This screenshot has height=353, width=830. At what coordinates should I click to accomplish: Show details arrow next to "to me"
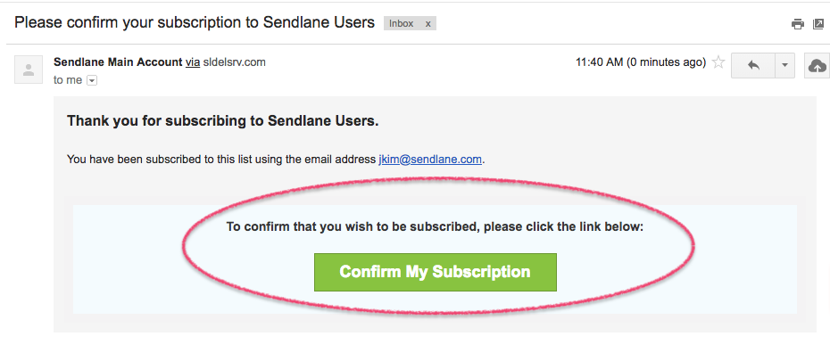(x=92, y=80)
